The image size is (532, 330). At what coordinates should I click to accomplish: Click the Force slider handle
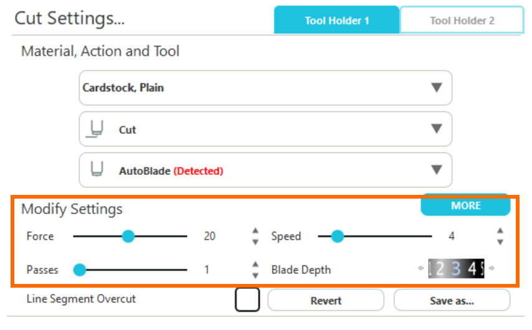tap(128, 237)
